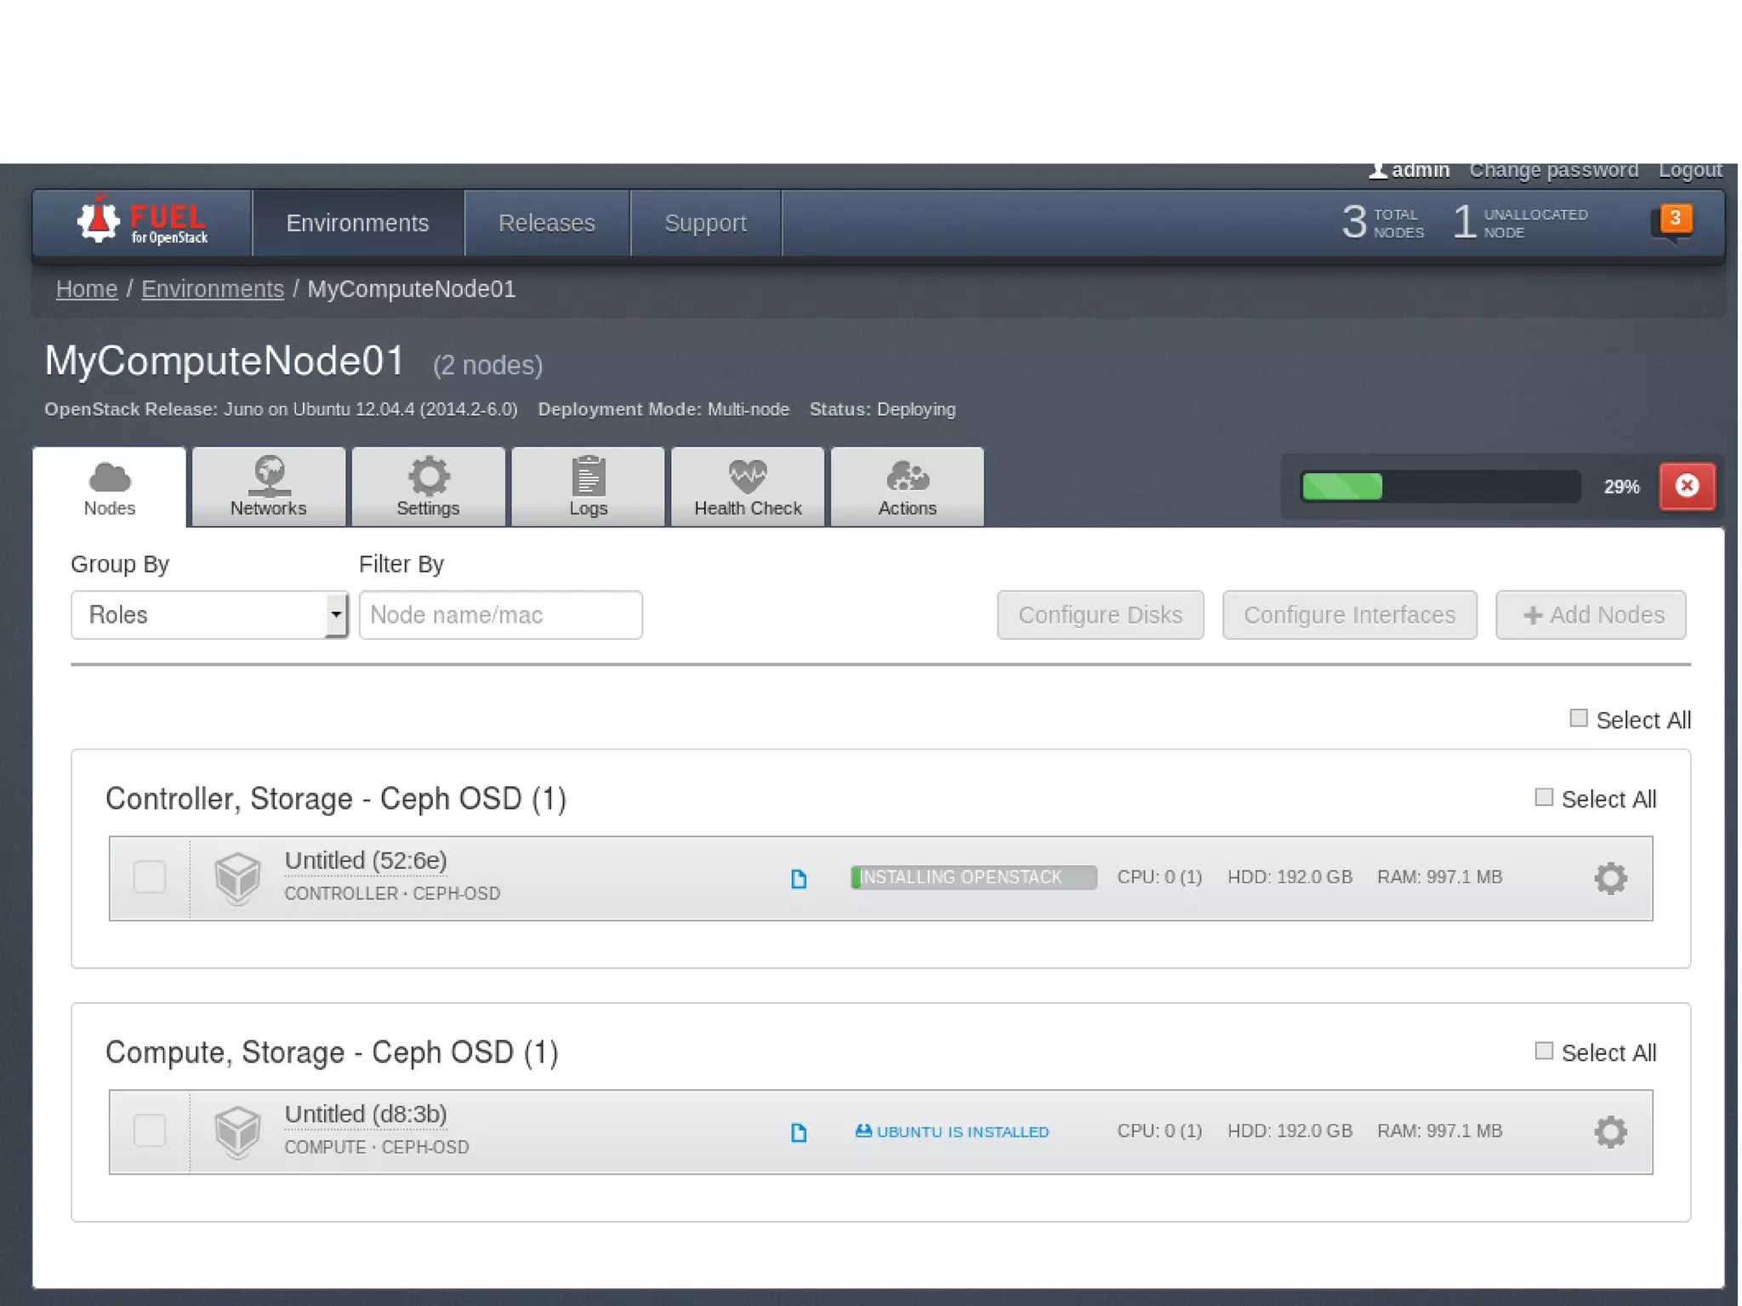Click the Fuel for OpenStack logo
Viewport: 1742px width, 1306px height.
coord(142,223)
